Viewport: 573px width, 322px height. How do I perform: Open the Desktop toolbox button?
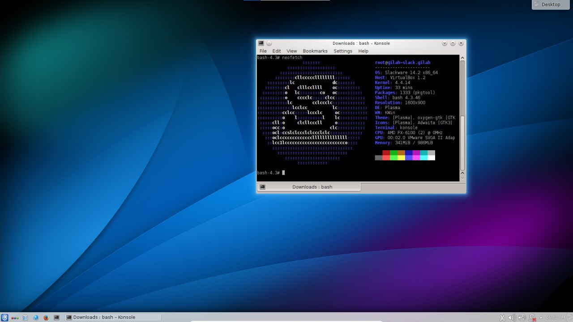point(551,4)
